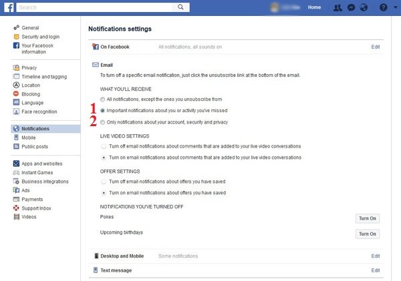Image resolution: width=401 pixels, height=281 pixels.
Task: Turn off saved offers emails radio
Action: click(104, 182)
